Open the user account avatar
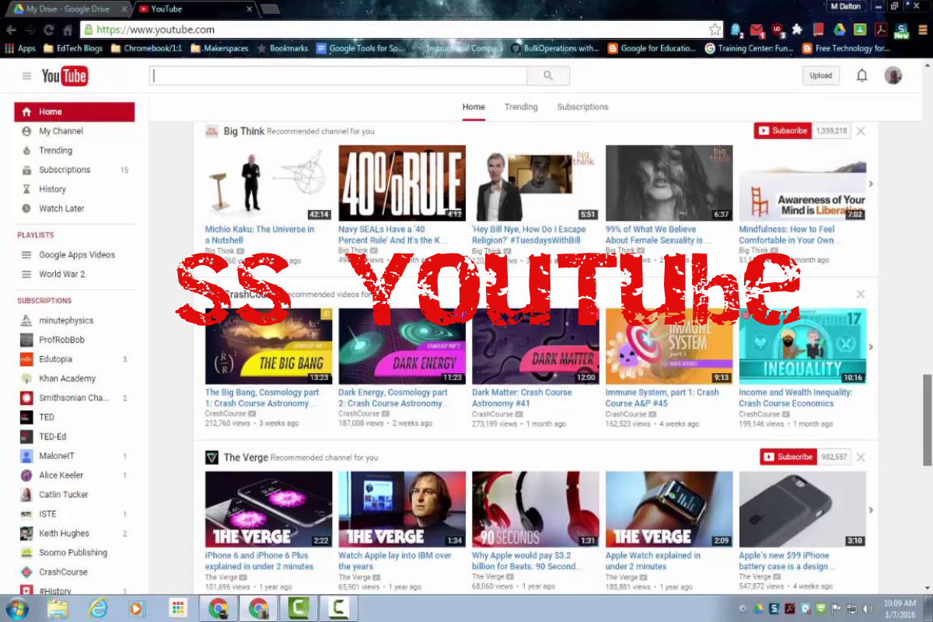Screen dimensions: 933x622 (893, 75)
